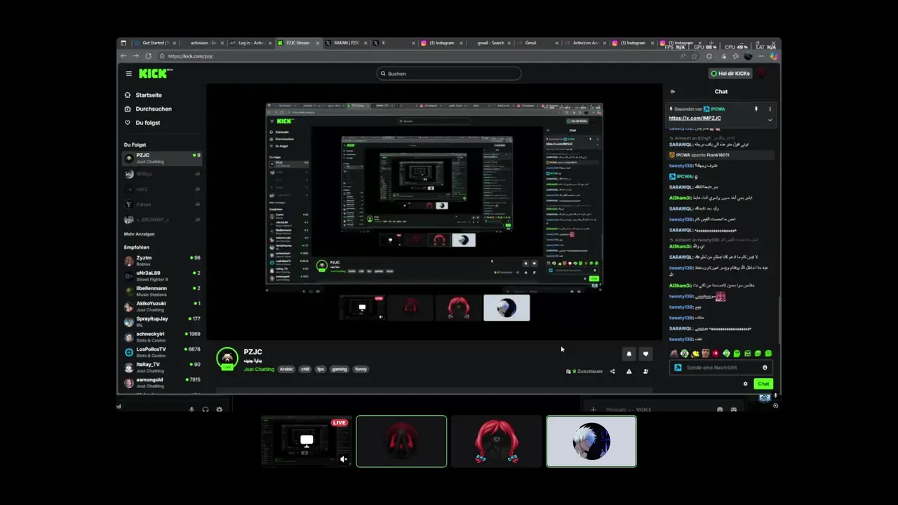This screenshot has width=898, height=505.
Task: Click the 9 Zuschauer viewer count
Action: (584, 372)
